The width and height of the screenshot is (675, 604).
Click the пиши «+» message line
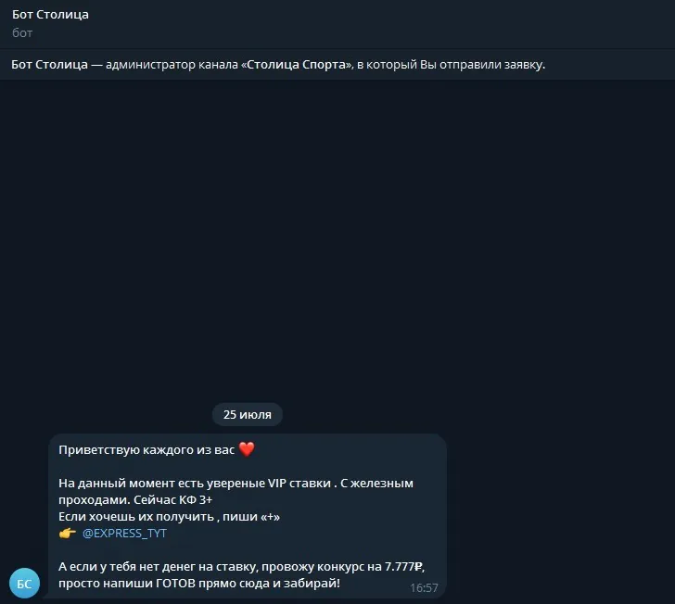pos(169,517)
